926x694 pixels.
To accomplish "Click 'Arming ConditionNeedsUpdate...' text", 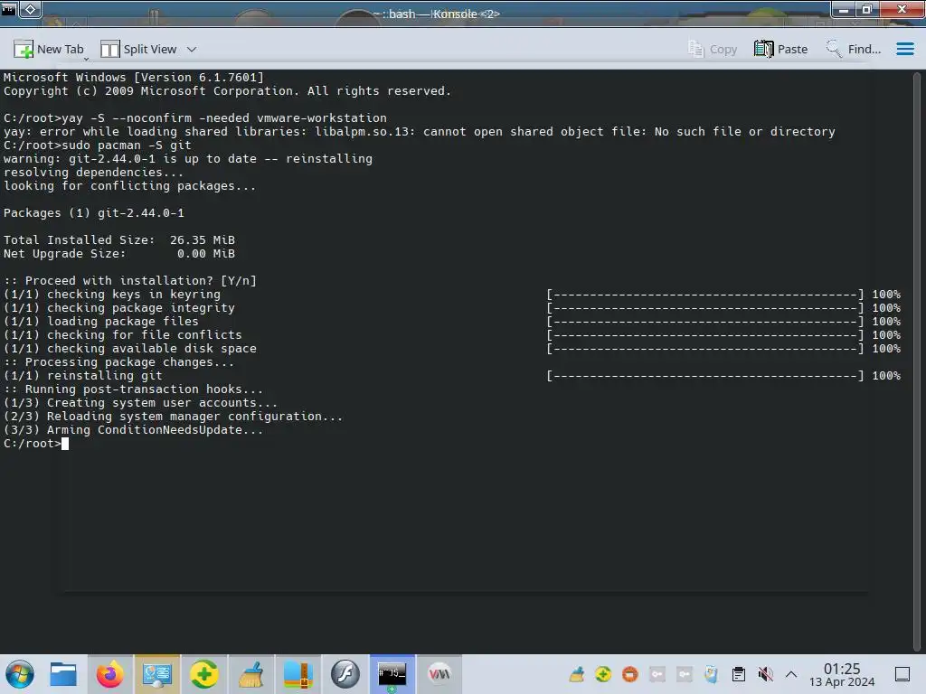I will pyautogui.click(x=155, y=430).
